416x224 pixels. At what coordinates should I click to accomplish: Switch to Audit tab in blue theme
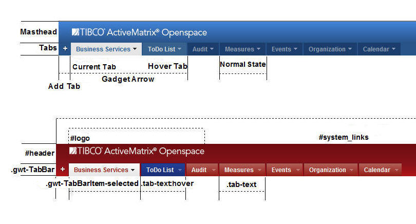point(203,49)
